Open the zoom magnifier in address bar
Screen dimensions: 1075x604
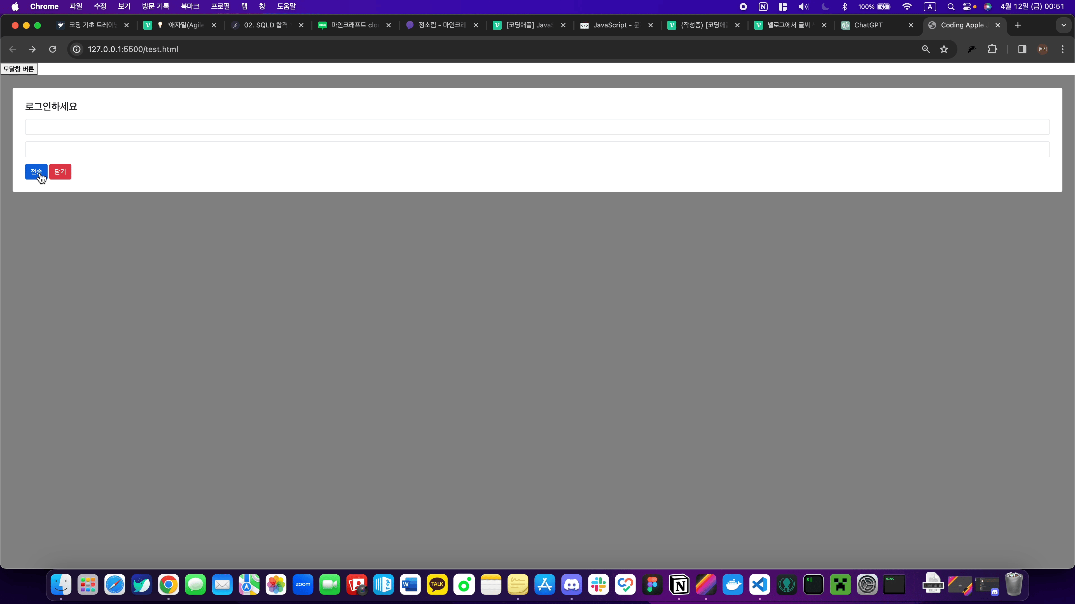[x=926, y=49]
